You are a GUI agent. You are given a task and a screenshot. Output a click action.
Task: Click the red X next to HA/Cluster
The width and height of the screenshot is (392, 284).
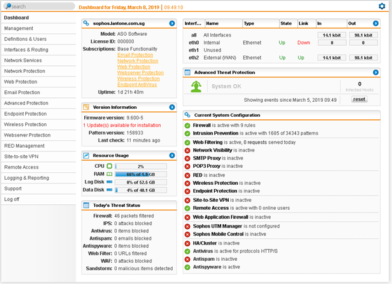click(187, 243)
